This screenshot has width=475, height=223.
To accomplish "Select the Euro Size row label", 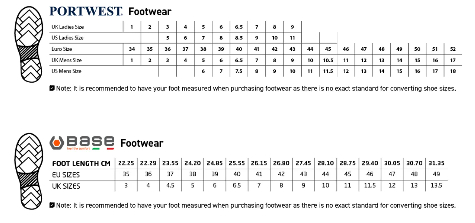I will coord(62,49).
